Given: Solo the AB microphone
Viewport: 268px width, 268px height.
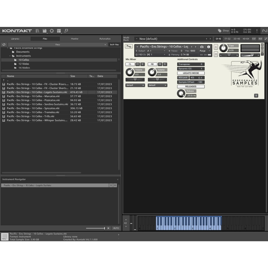Looking at the screenshot, I should pos(165,64).
